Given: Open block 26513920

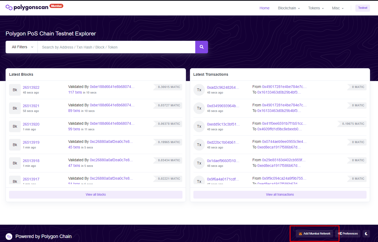Looking at the screenshot, I should 31,124.
